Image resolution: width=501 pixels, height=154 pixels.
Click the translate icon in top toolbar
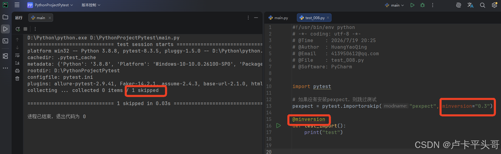tap(471, 5)
